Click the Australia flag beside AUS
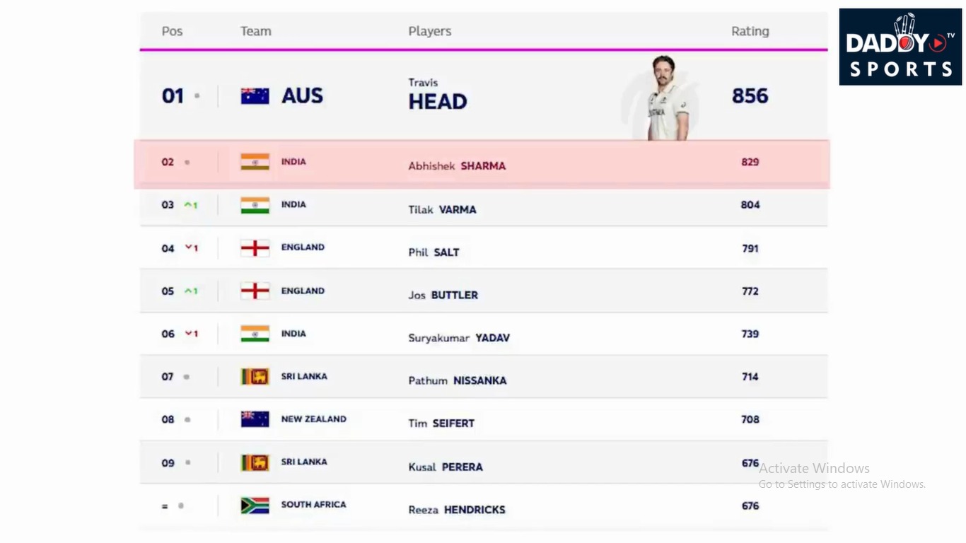This screenshot has width=966, height=543. click(255, 96)
